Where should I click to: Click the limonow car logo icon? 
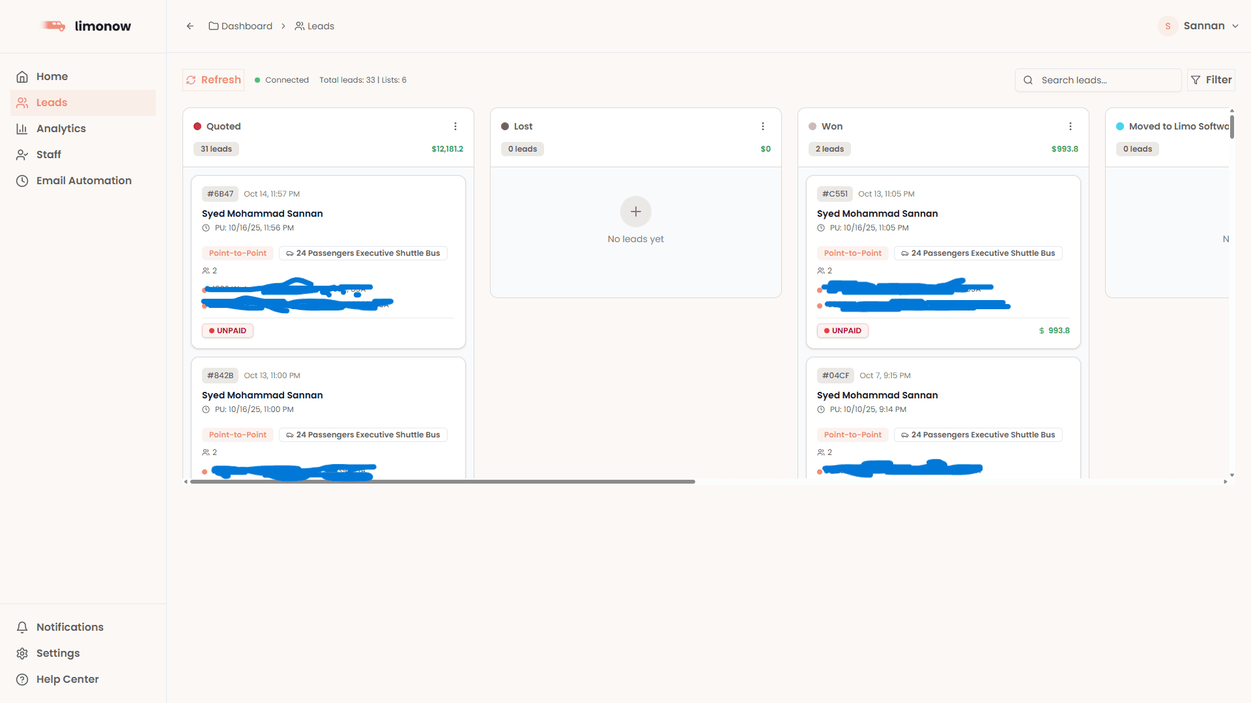pyautogui.click(x=53, y=26)
